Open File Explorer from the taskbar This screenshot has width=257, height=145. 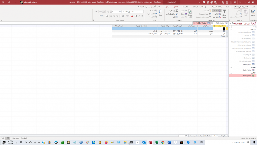coord(125,142)
